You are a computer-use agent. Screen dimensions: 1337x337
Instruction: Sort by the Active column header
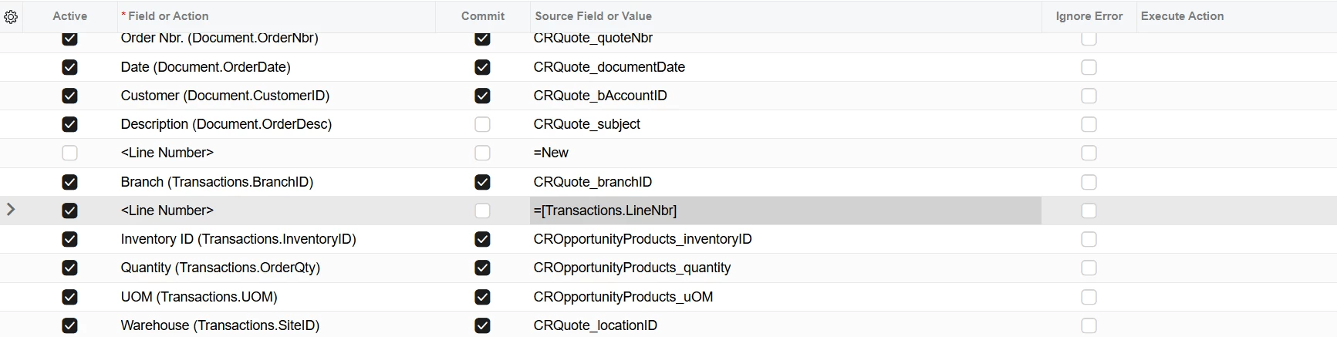(x=69, y=16)
